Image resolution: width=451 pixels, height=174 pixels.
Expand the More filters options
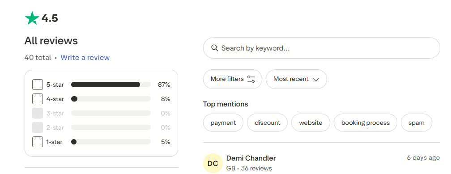(x=232, y=79)
